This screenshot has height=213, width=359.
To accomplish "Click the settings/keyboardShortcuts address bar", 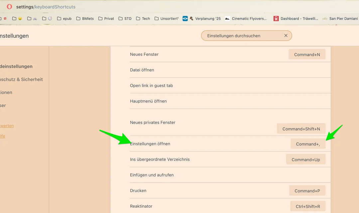I will tap(46, 7).
